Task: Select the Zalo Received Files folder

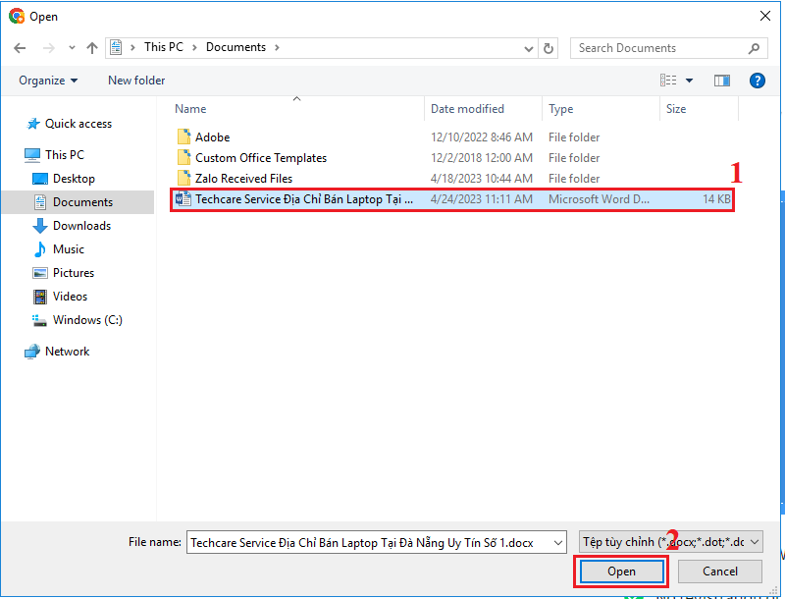Action: pyautogui.click(x=243, y=179)
